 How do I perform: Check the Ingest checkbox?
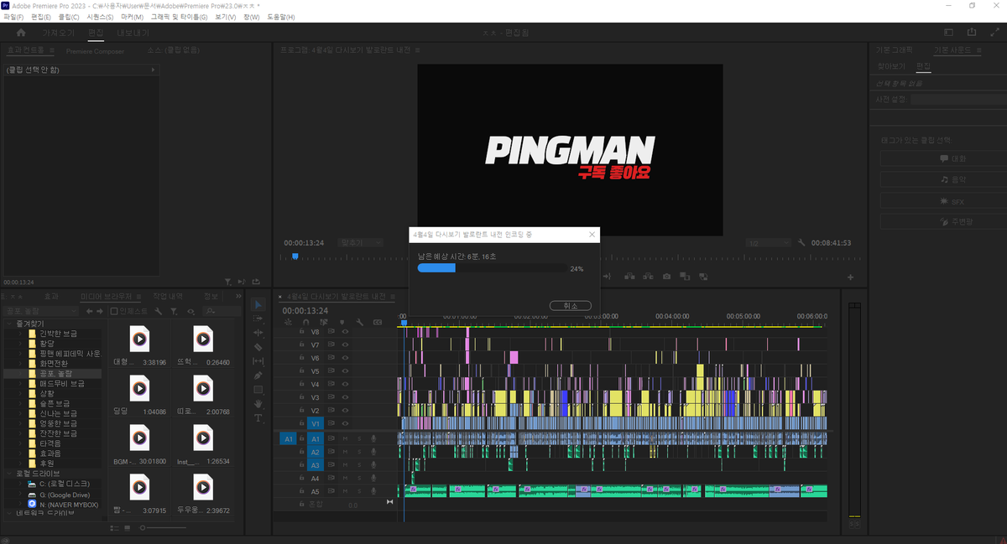(115, 311)
